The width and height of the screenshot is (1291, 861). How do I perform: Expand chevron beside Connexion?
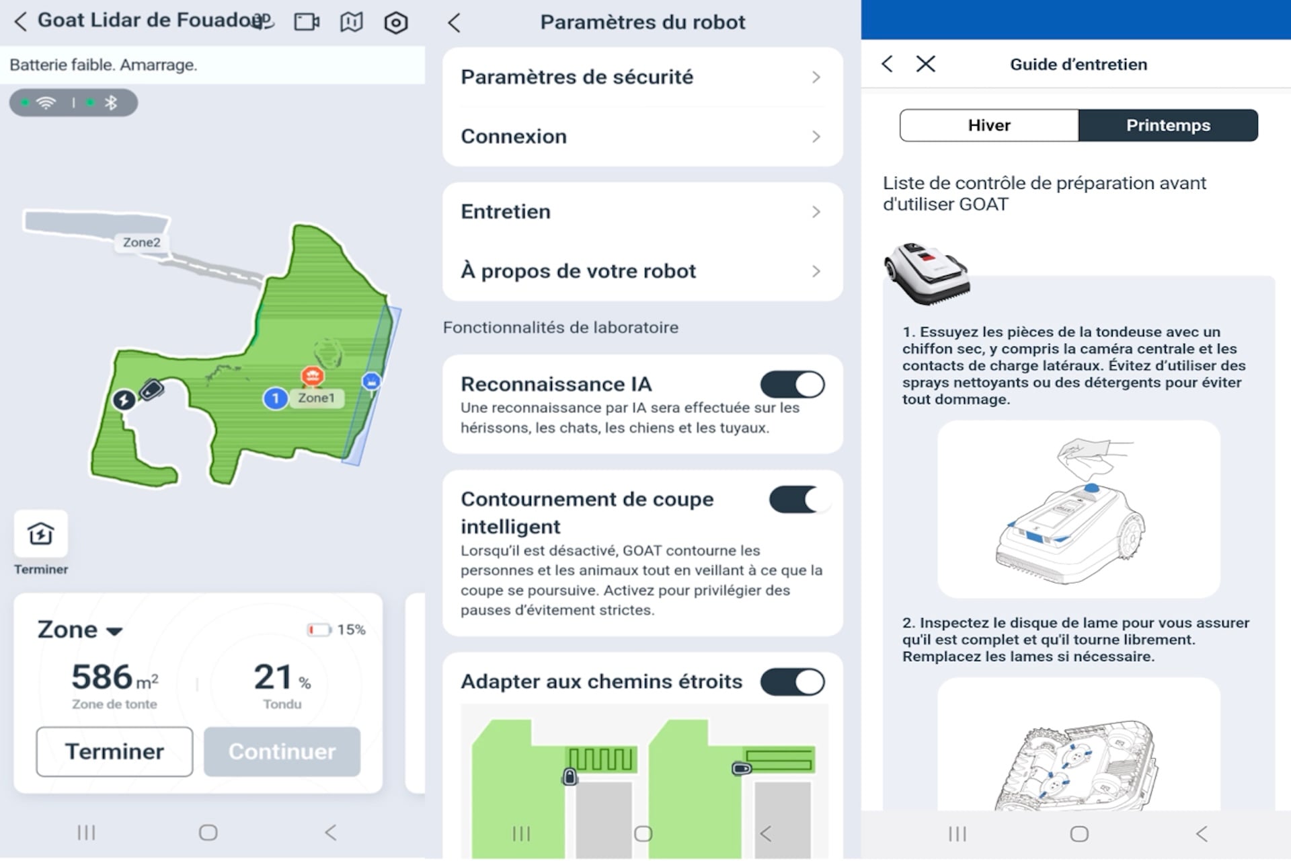[x=816, y=137]
